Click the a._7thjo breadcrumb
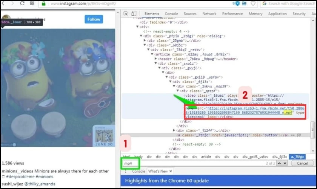 coord(297,157)
